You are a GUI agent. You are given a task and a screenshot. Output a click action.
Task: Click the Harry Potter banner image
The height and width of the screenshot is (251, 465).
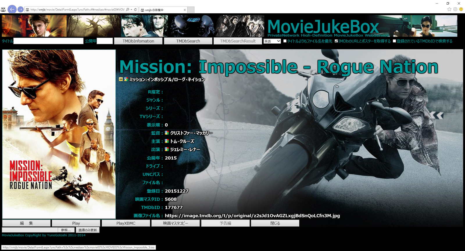pyautogui.click(x=34, y=26)
